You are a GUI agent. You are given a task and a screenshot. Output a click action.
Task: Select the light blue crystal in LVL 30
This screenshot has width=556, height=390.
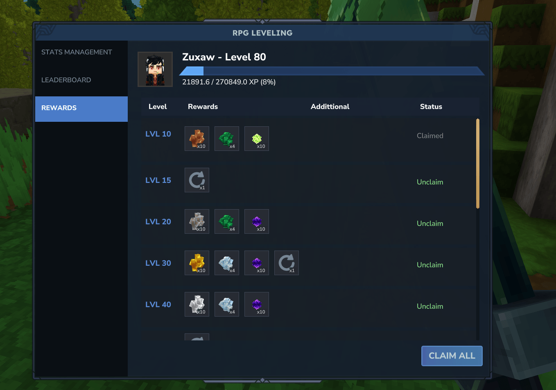[x=227, y=263]
